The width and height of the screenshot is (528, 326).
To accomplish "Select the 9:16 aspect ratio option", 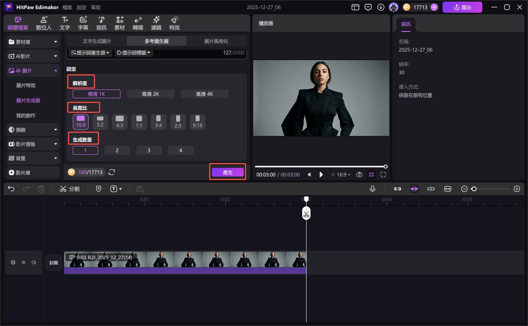I will click(197, 122).
